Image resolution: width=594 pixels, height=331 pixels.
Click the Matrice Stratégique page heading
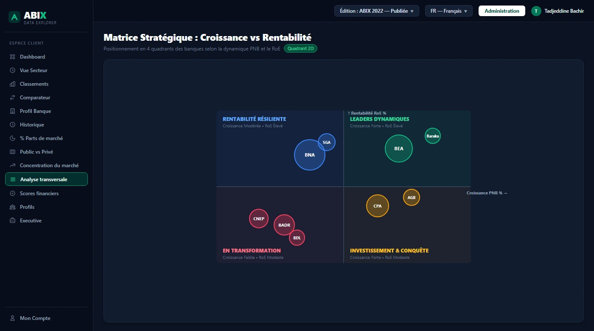point(207,37)
